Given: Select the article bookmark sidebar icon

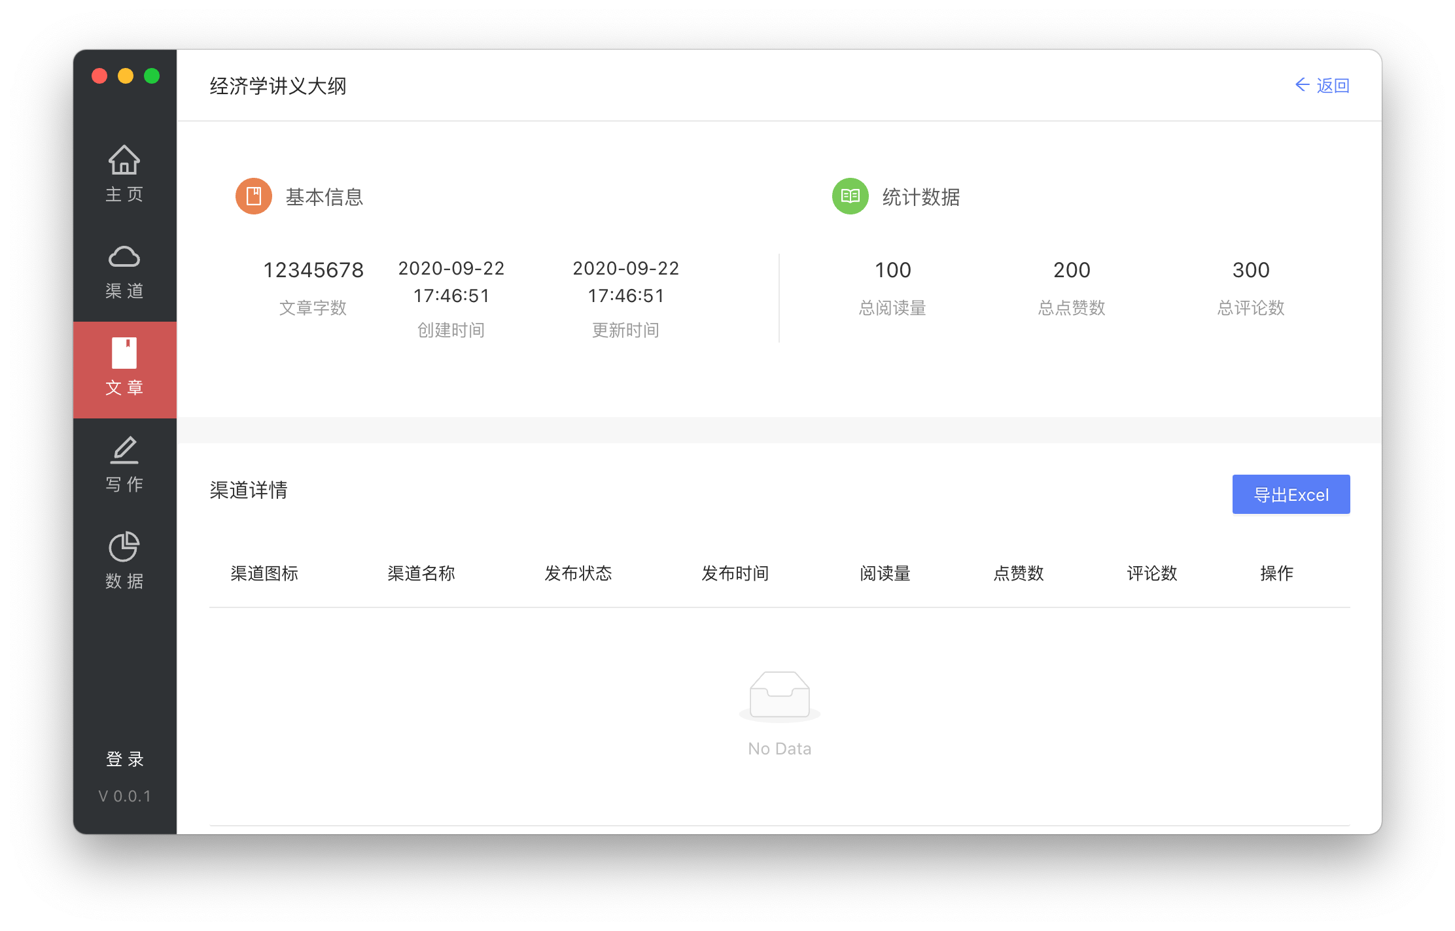Looking at the screenshot, I should coord(124,354).
